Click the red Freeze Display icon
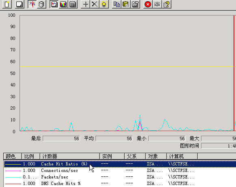This screenshot has height=187, width=236. 148,4
